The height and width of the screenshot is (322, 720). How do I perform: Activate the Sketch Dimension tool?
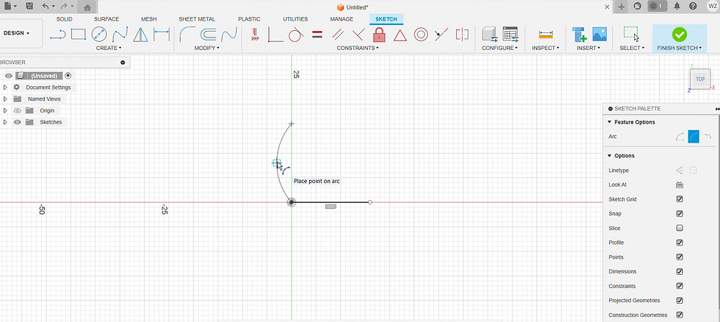tap(162, 34)
